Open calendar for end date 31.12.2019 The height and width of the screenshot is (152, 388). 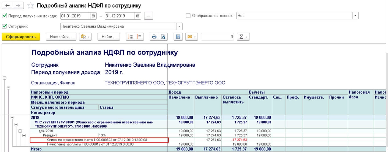click(x=138, y=16)
